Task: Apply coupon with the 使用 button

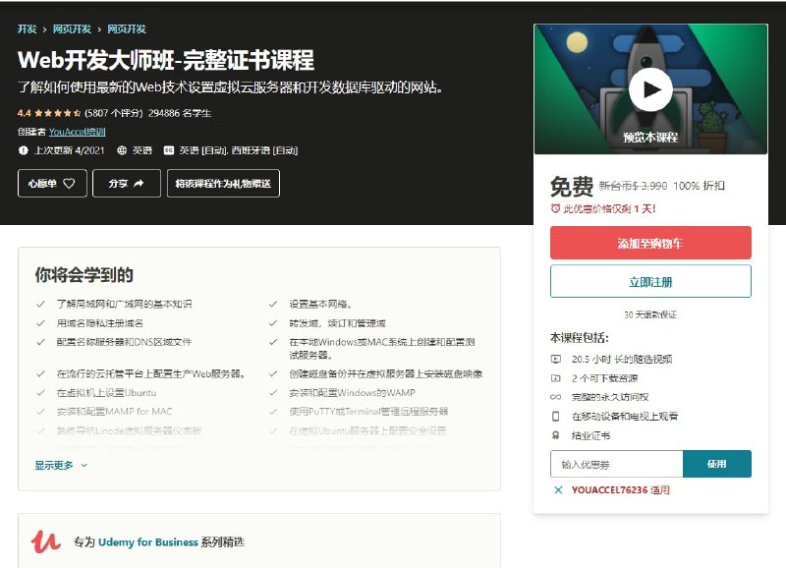Action: [x=717, y=464]
